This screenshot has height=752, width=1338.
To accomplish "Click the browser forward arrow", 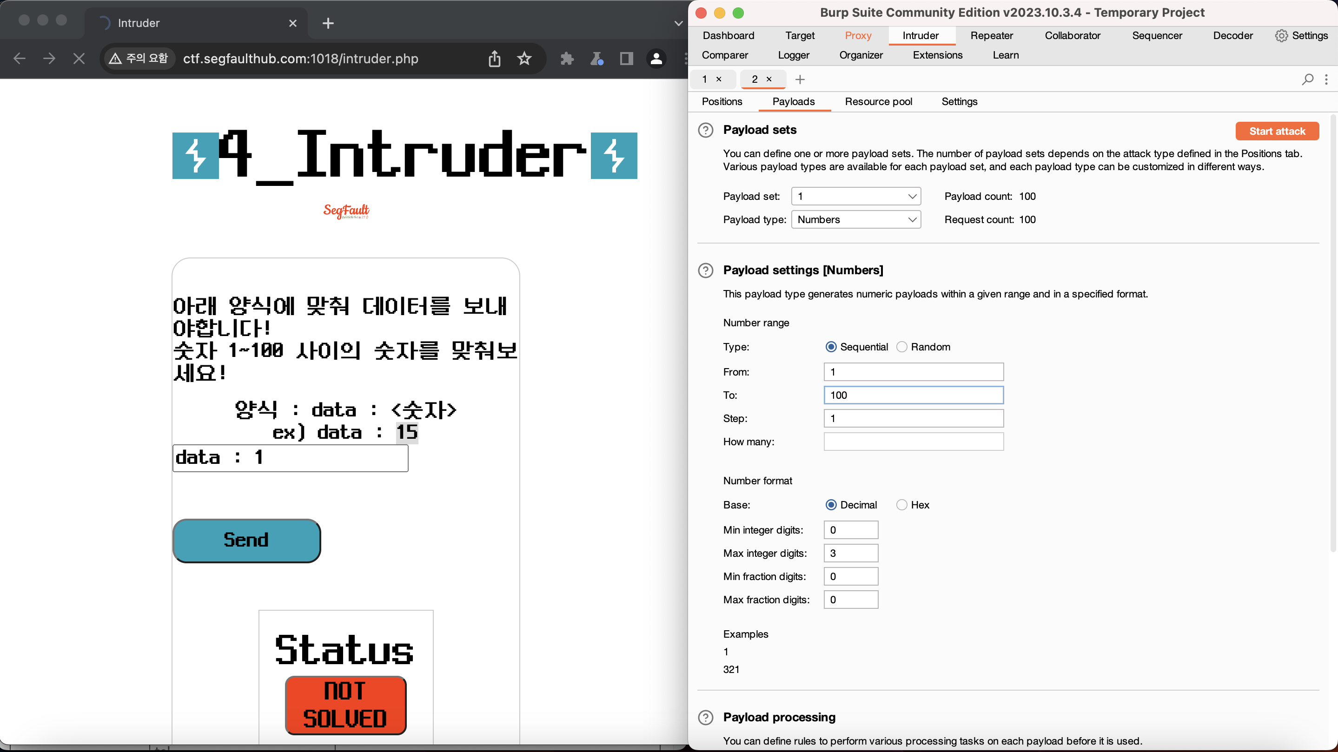I will (49, 59).
